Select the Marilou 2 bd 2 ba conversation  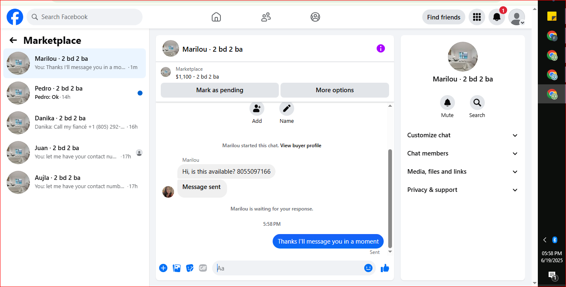[75, 63]
